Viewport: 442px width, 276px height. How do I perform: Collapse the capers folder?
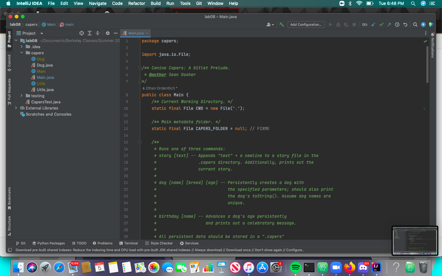[x=21, y=53]
